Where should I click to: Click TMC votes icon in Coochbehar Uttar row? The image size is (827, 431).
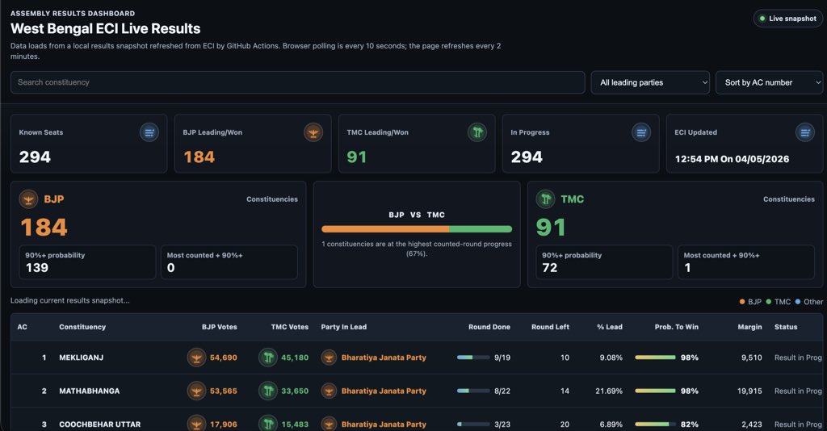pos(268,424)
